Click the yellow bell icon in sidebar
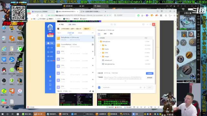Screen dimensions: 207x116 [x=50, y=77]
